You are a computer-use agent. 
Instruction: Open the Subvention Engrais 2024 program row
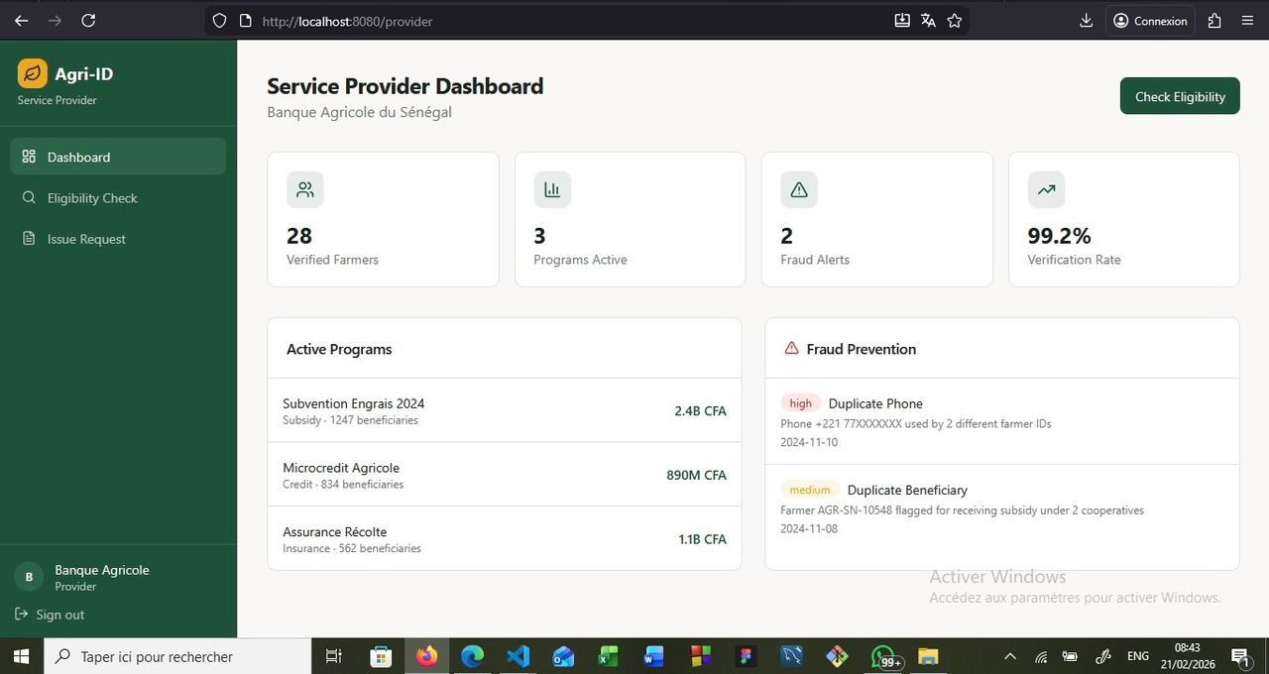(505, 410)
